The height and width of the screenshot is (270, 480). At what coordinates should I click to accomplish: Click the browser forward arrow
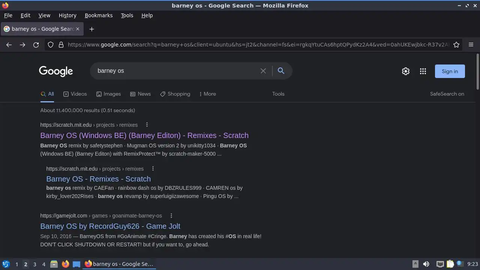pos(22,45)
